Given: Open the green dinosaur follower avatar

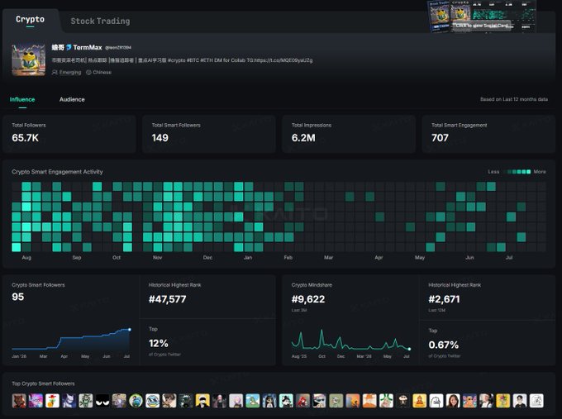Looking at the screenshot, I should click(x=253, y=401).
